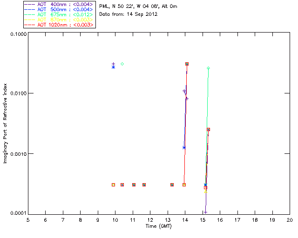Click the red AOT 1020nm legend entry

click(x=59, y=25)
